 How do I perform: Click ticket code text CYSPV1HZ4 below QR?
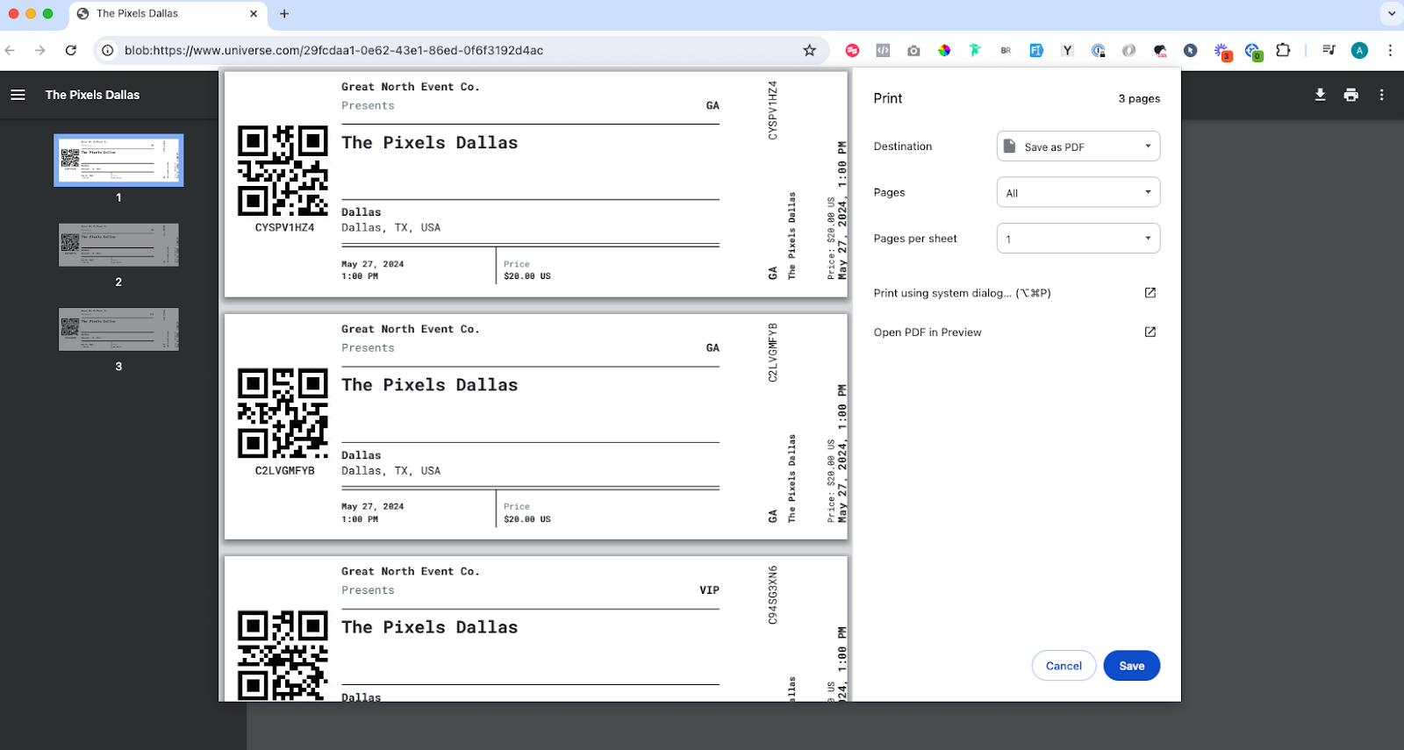pyautogui.click(x=284, y=227)
